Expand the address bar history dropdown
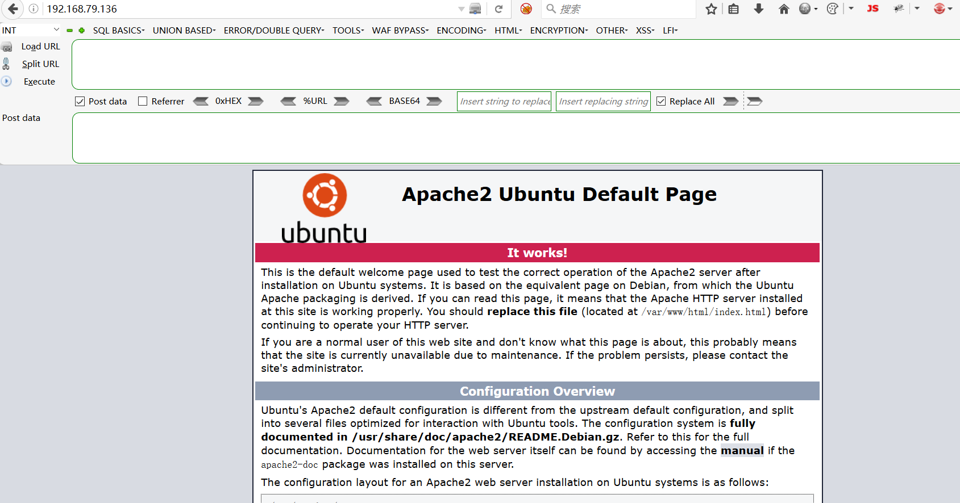The width and height of the screenshot is (960, 503). [462, 9]
